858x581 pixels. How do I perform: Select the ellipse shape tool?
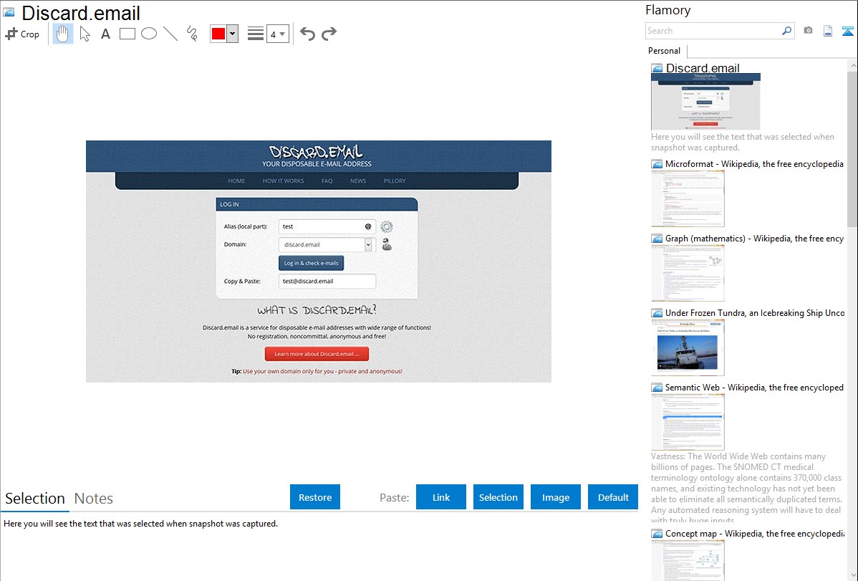coord(149,34)
